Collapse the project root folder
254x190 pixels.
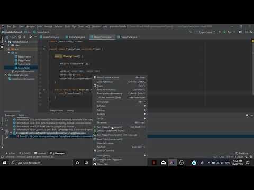point(6,42)
